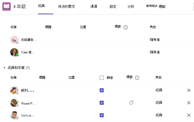The width and height of the screenshot is (194, 122).
Task: Remove Rosie P... with X icon
Action: tap(189, 103)
